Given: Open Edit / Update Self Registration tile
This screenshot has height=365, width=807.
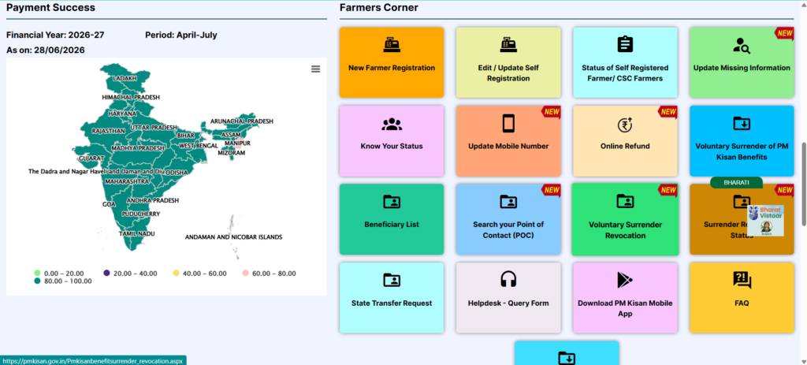Looking at the screenshot, I should 508,62.
